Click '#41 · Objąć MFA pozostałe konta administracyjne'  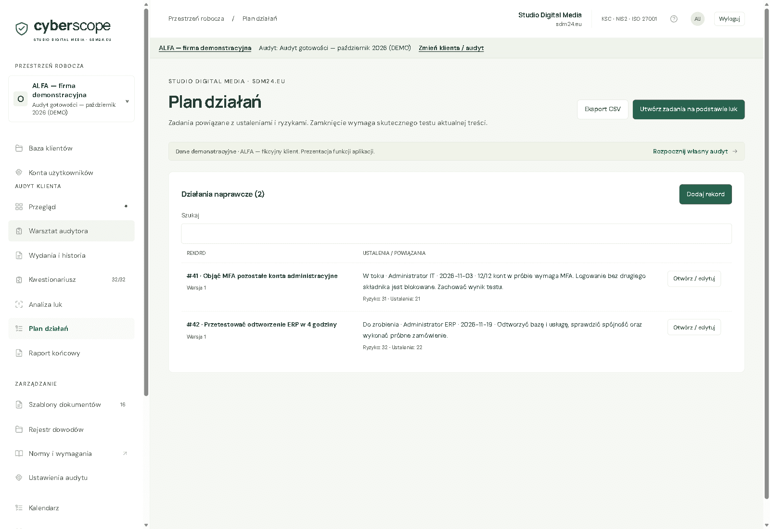point(262,276)
